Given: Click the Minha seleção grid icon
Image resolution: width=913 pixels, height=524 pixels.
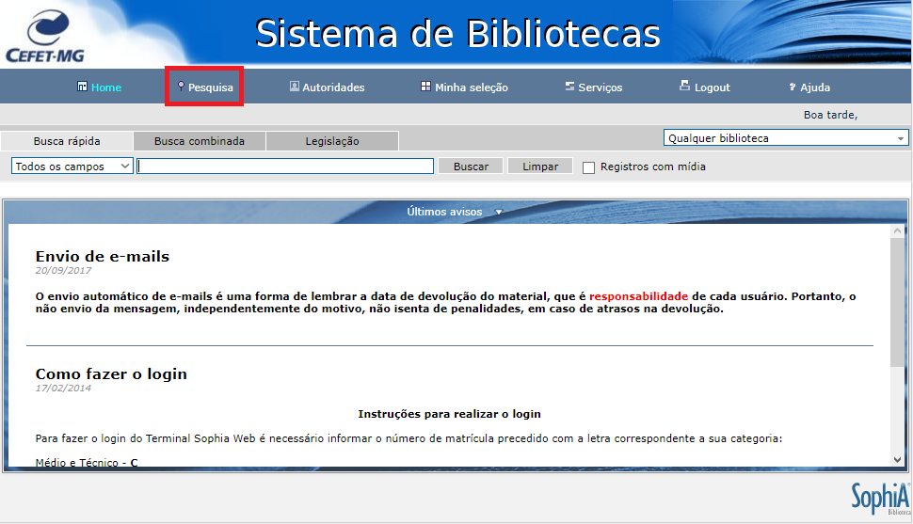Looking at the screenshot, I should (425, 87).
